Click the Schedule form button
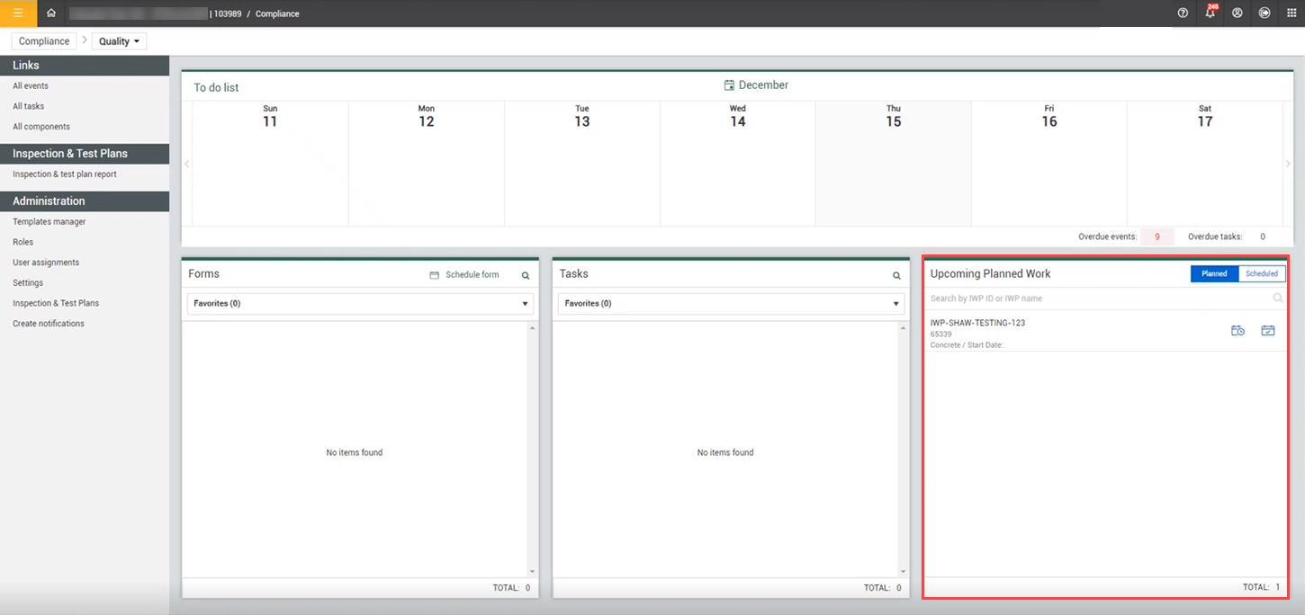Viewport: 1305px width, 615px height. (464, 274)
